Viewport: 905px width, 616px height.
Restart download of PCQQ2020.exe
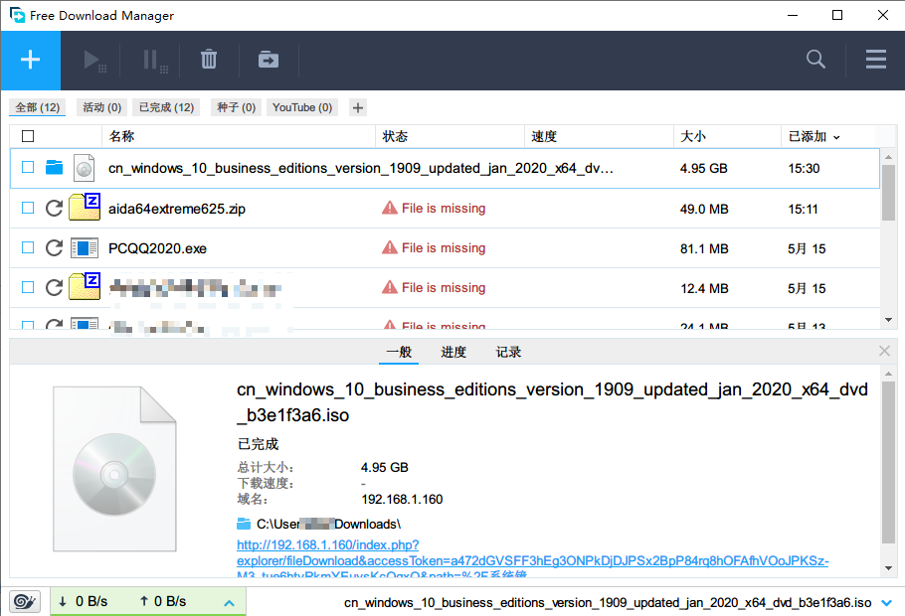[55, 248]
